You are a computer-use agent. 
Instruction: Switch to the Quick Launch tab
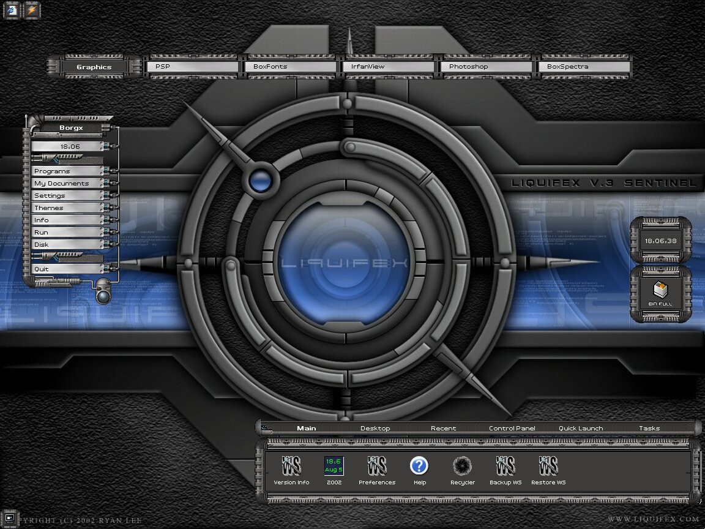point(580,428)
